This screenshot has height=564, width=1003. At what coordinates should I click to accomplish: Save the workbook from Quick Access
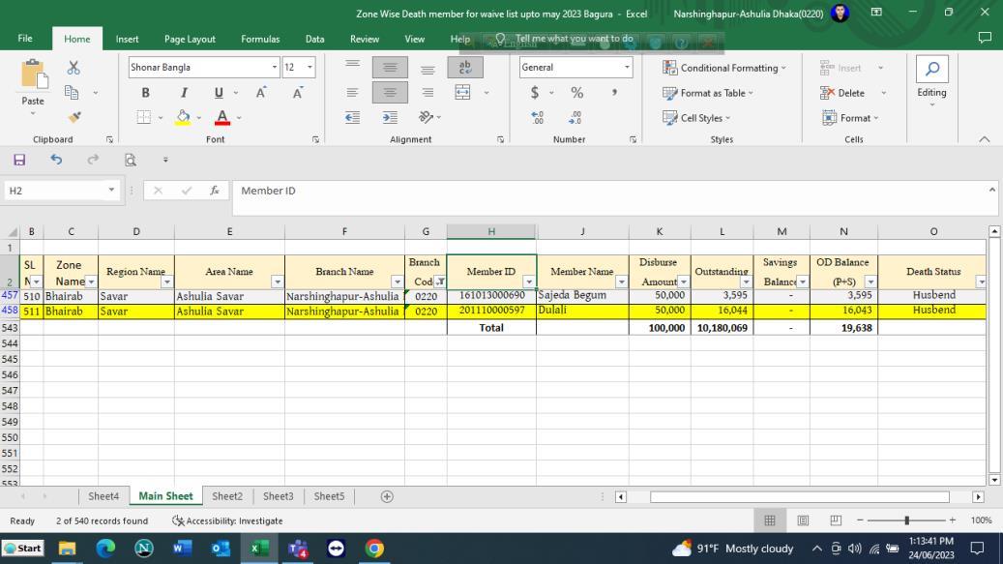[19, 160]
